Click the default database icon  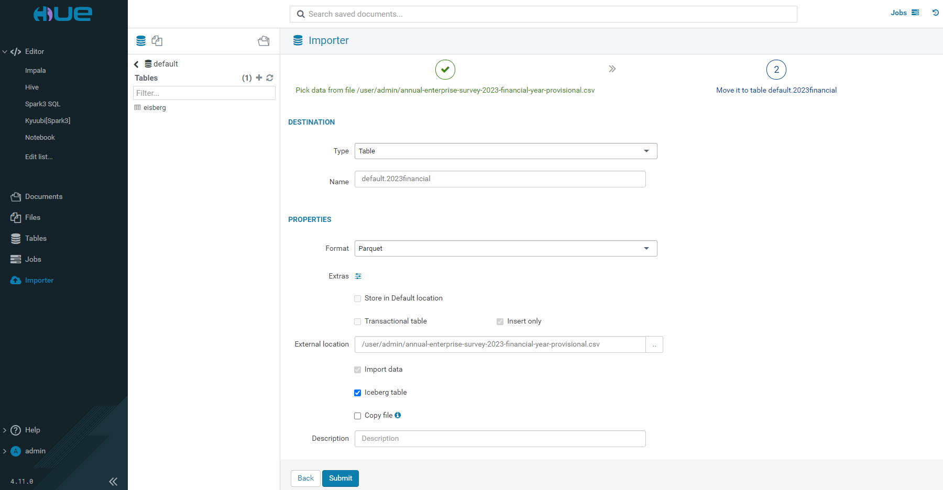pos(148,64)
